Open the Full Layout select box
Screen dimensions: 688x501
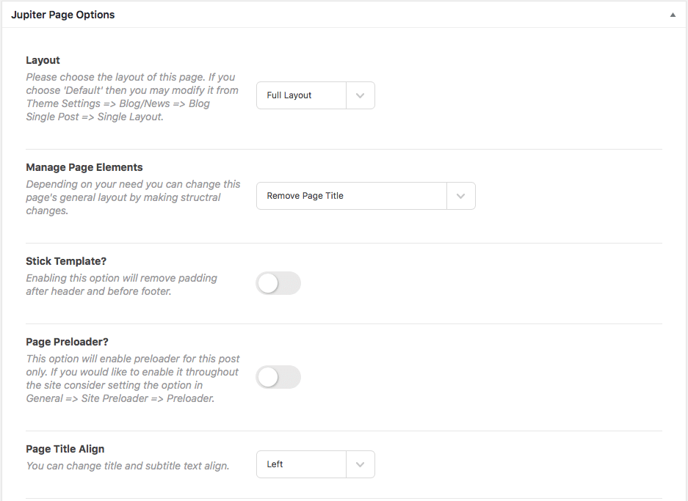point(316,95)
